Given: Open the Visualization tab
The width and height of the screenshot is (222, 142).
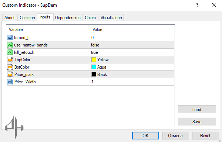Looking at the screenshot, I should pos(111,18).
